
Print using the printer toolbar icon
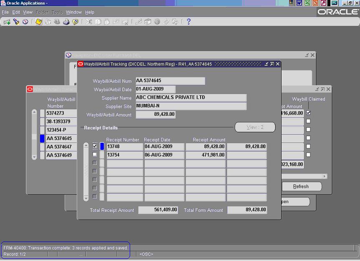tap(66, 22)
